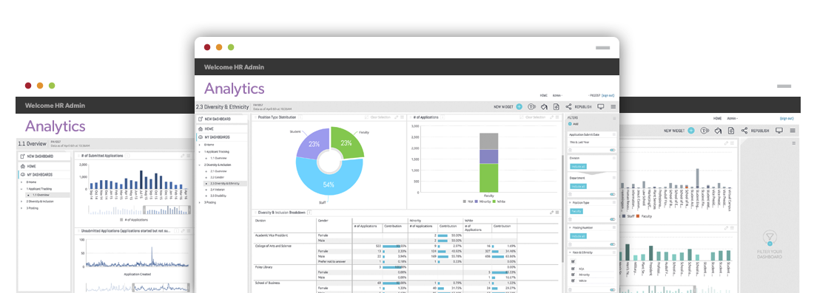The height and width of the screenshot is (293, 814).
Task: Open 2.1 Overview dashboard in front window
Action: coord(218,170)
